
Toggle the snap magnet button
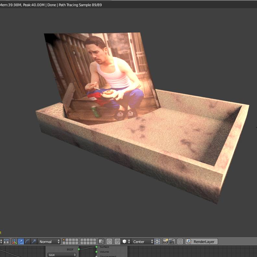[x=117, y=242]
